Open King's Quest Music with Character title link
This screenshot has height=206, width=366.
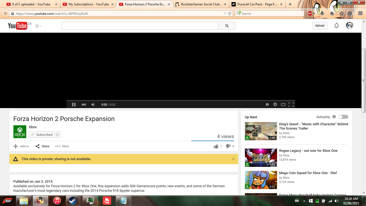coord(313,126)
